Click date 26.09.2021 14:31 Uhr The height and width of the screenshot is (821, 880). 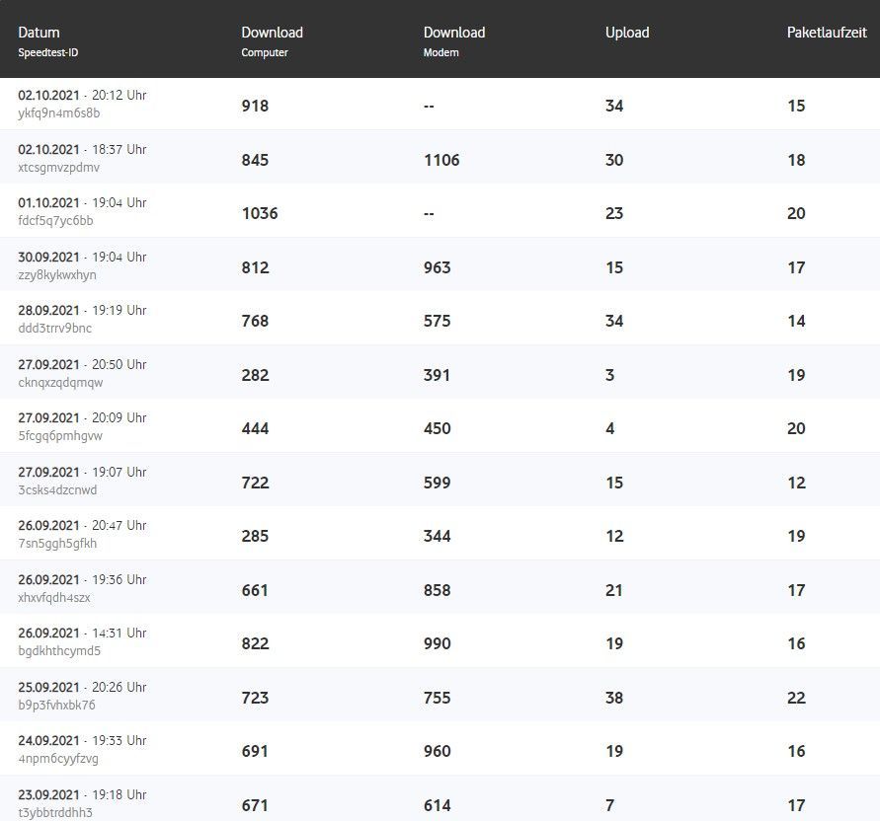pos(82,634)
